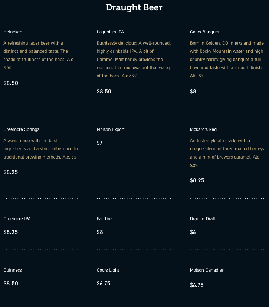Click on Rickard's Red beer name
Image resolution: width=269 pixels, height=307 pixels.
(x=203, y=129)
